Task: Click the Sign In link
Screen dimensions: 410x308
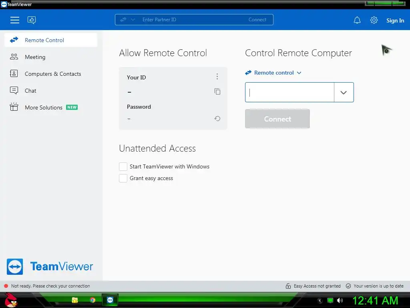Action: tap(395, 20)
